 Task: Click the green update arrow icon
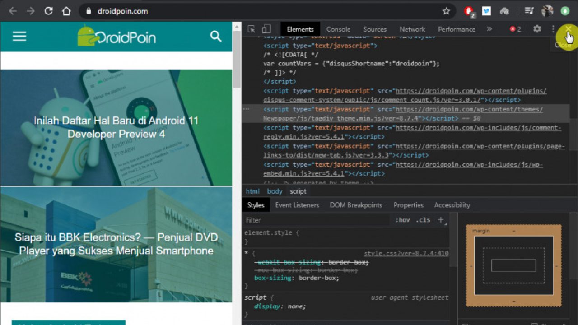click(x=565, y=11)
